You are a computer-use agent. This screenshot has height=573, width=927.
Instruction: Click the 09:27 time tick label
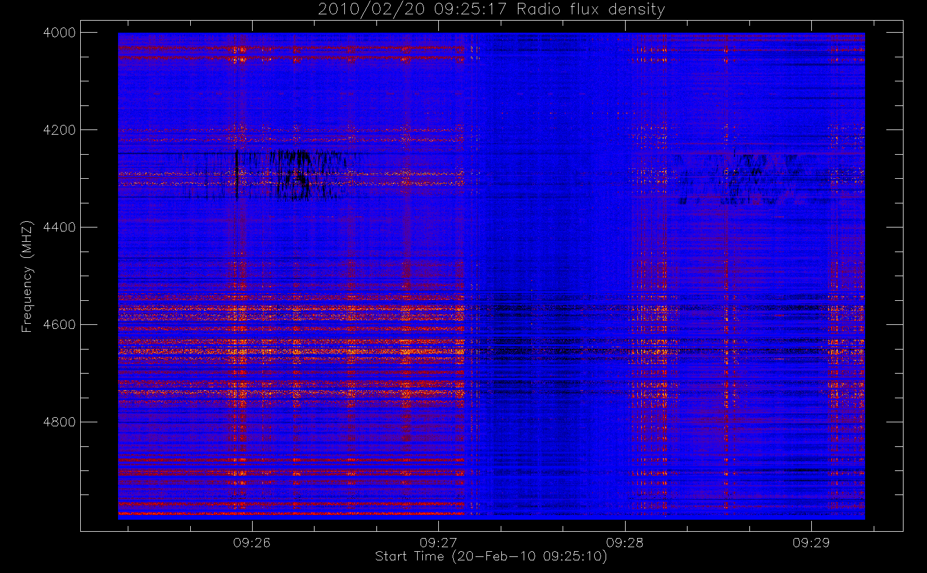[438, 543]
